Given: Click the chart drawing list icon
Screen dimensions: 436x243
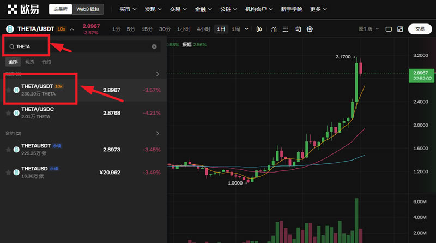Looking at the screenshot, I should pyautogui.click(x=286, y=29).
